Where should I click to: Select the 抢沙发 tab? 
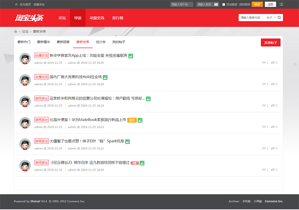coord(101,42)
